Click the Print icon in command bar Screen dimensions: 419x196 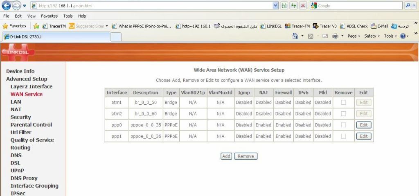[x=335, y=36]
